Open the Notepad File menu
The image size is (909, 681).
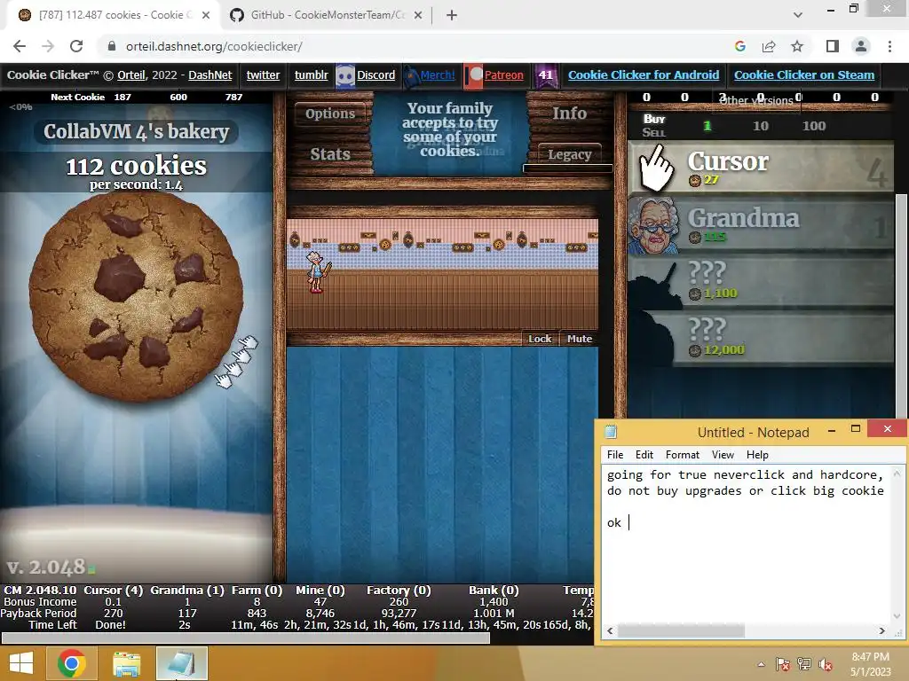615,455
